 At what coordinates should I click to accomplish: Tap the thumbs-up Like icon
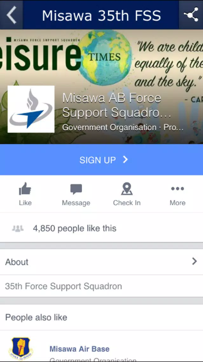coord(25,189)
